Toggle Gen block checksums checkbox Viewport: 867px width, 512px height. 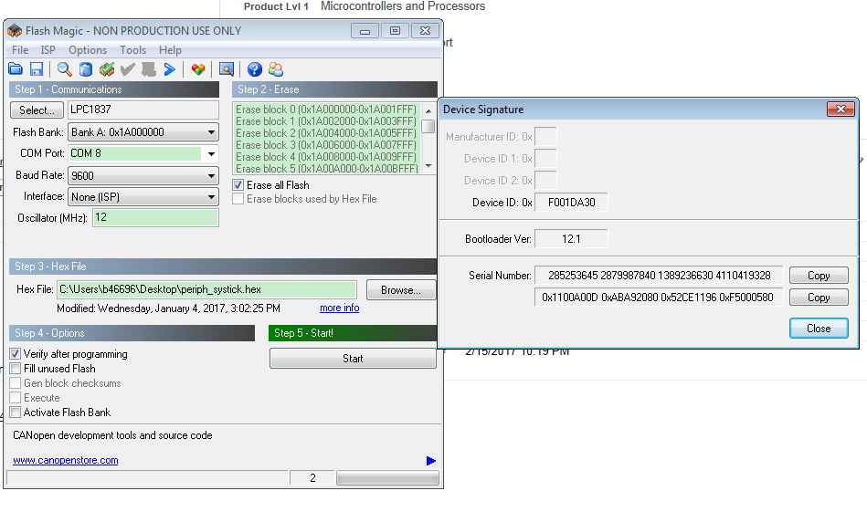coord(16,383)
